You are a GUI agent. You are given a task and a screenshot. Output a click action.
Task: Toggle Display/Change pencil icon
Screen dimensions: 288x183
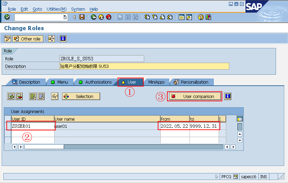coord(8,39)
